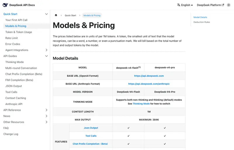Image resolution: width=234 pixels, height=150 pixels.
Task: Open DeepSeek Platform external link
Action: tap(210, 5)
